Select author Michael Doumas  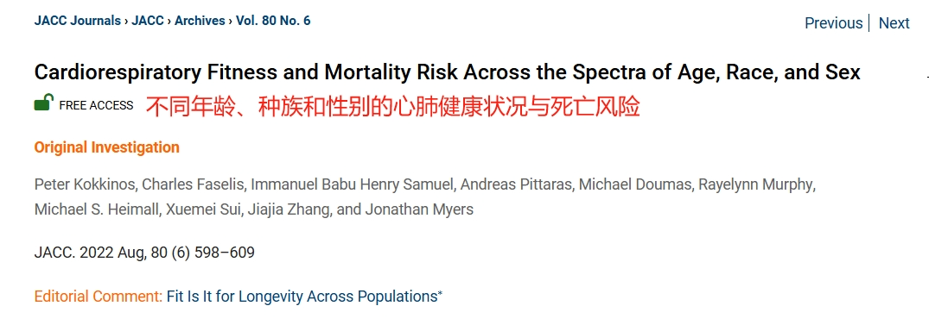(634, 184)
